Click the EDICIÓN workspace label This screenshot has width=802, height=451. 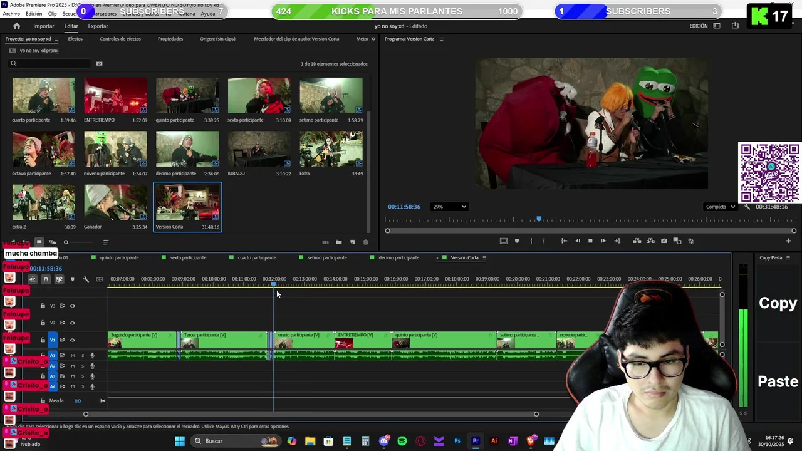699,26
